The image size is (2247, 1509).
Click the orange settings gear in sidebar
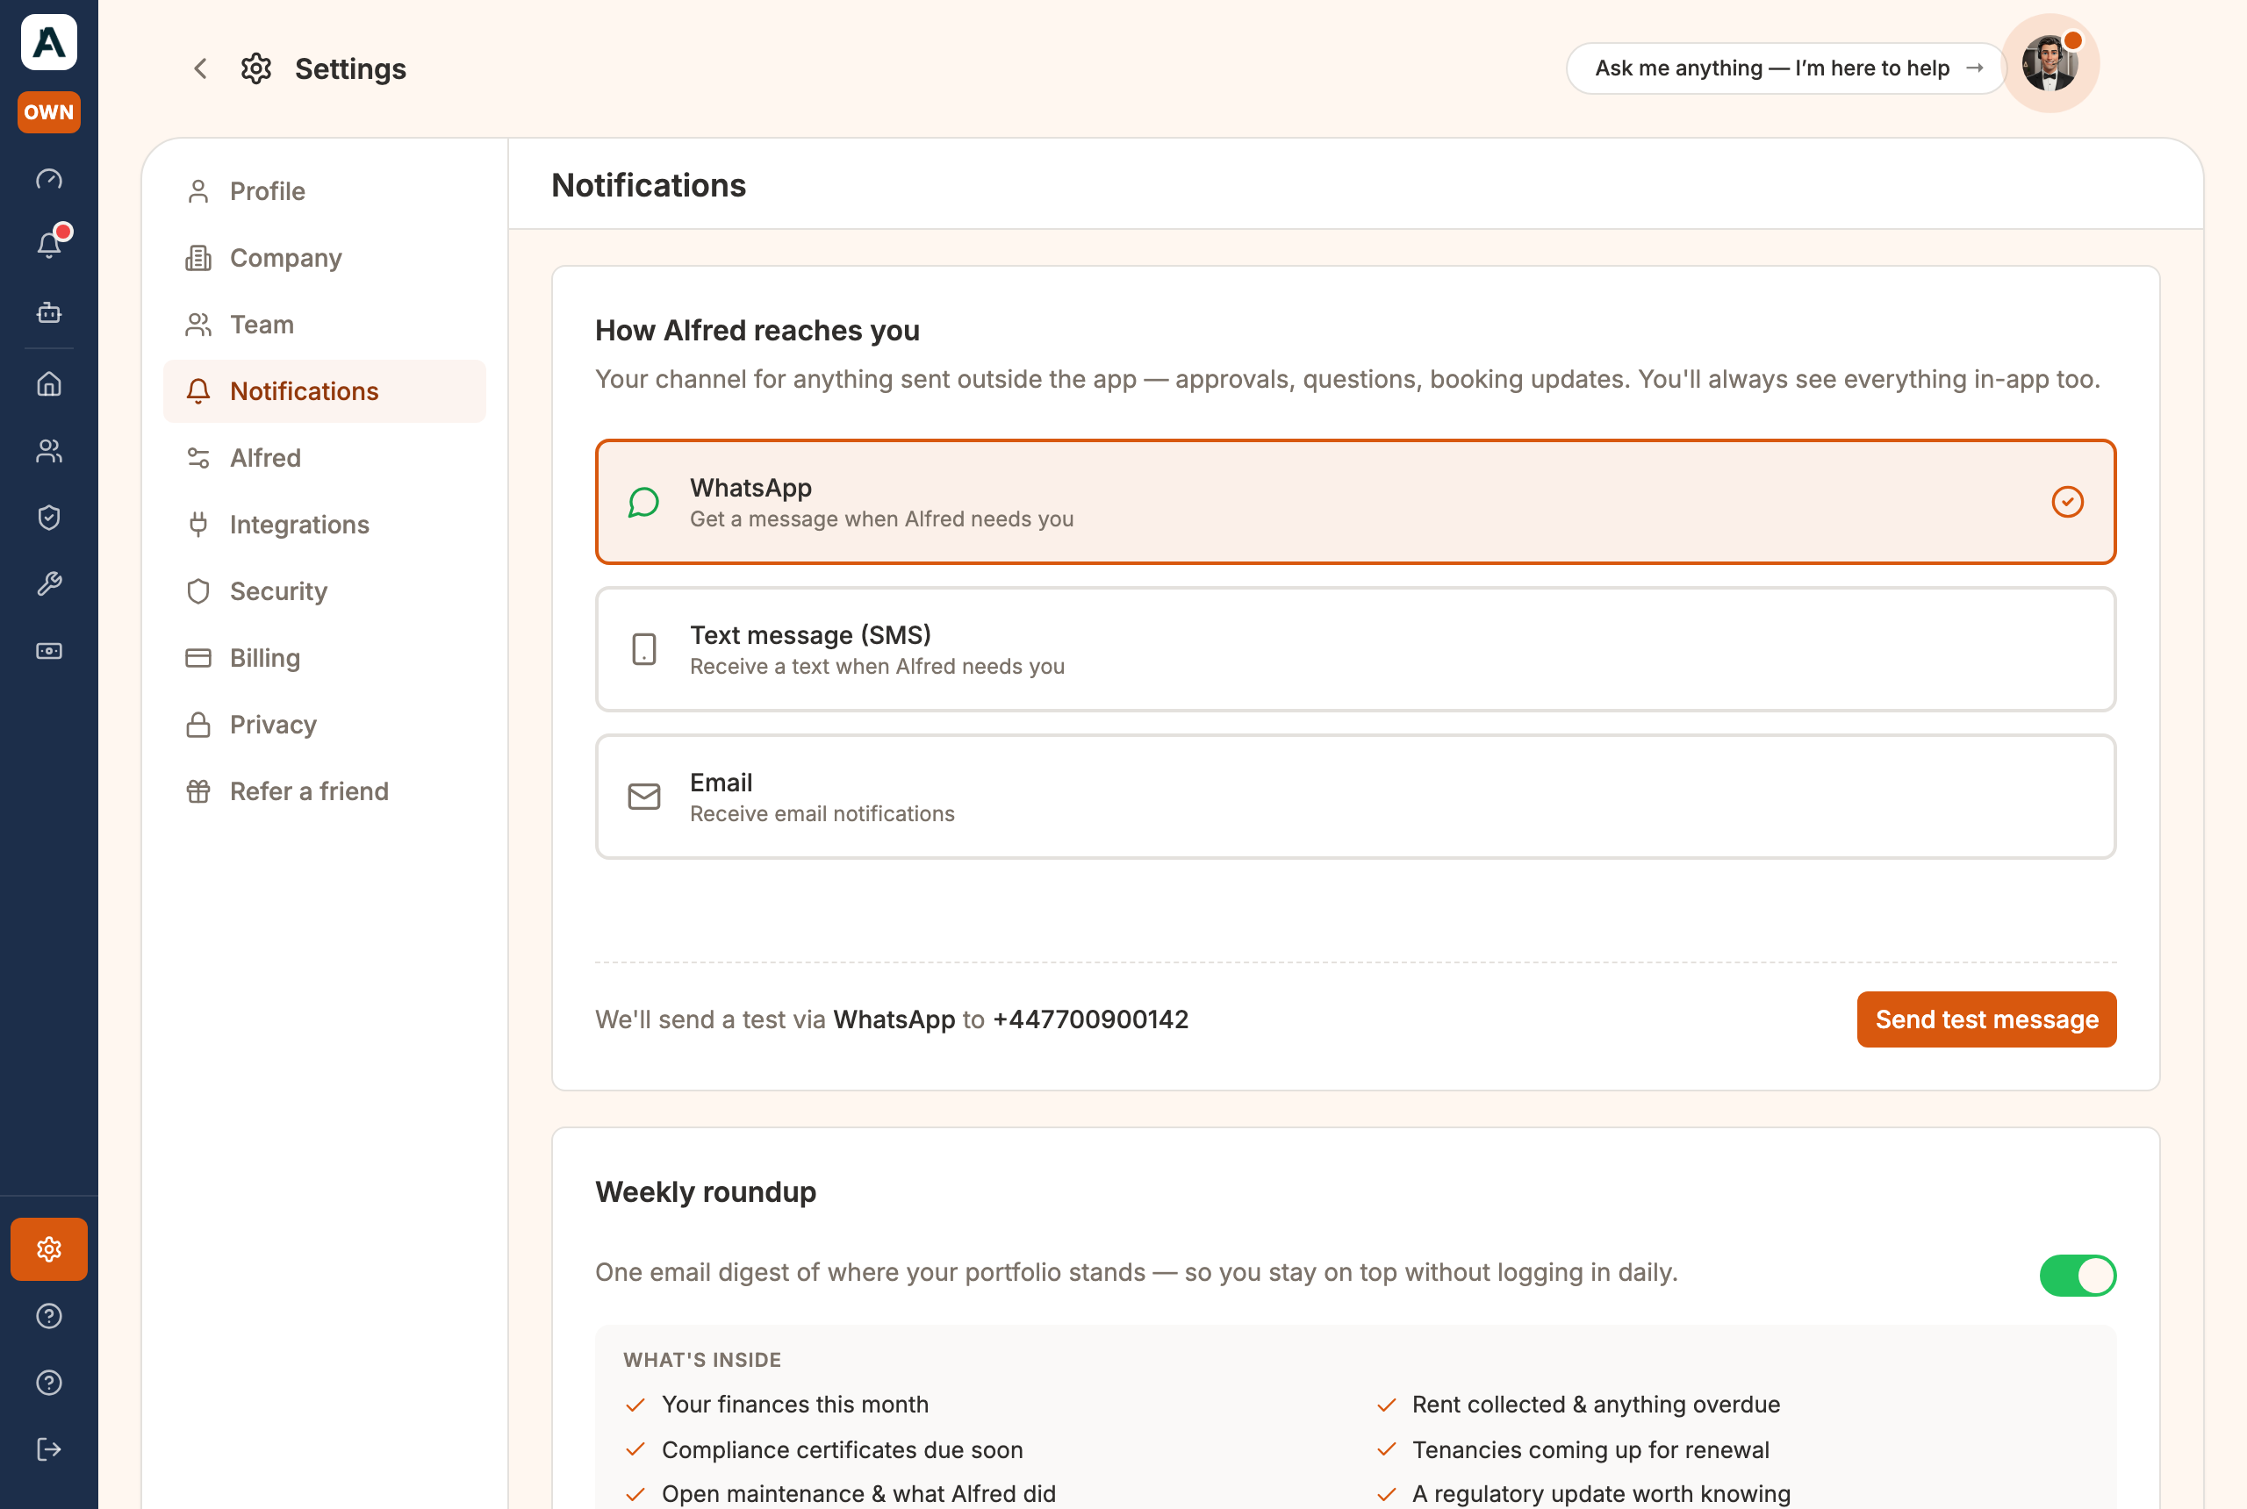[49, 1249]
